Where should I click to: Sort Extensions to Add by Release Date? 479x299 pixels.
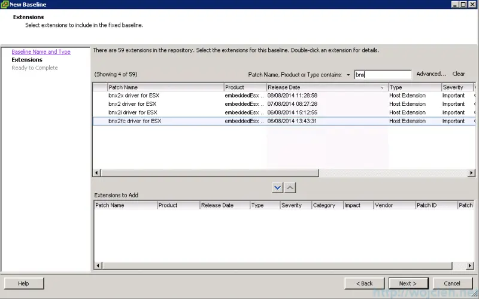tap(225, 205)
